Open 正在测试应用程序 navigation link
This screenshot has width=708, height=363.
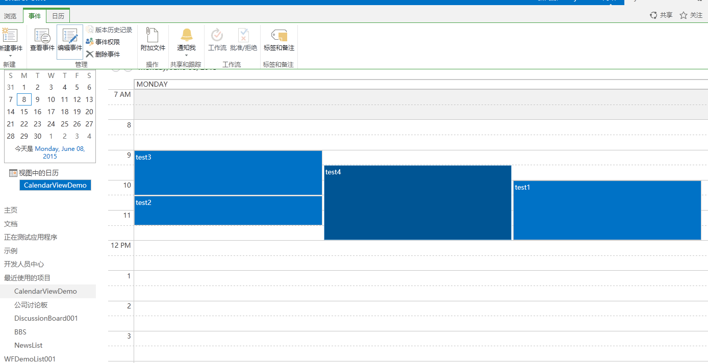point(31,237)
